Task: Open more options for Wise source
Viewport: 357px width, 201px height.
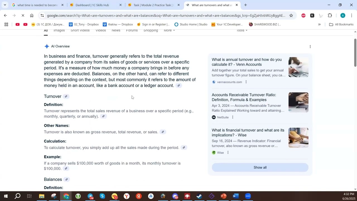Action: 228,153
